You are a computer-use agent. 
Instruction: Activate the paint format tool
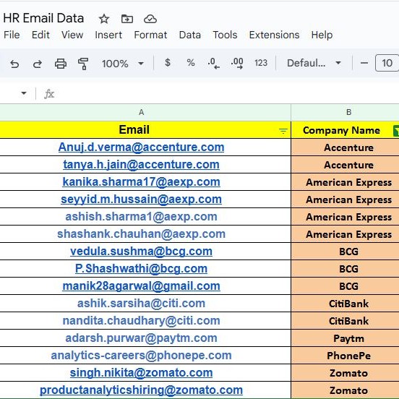[x=83, y=64]
